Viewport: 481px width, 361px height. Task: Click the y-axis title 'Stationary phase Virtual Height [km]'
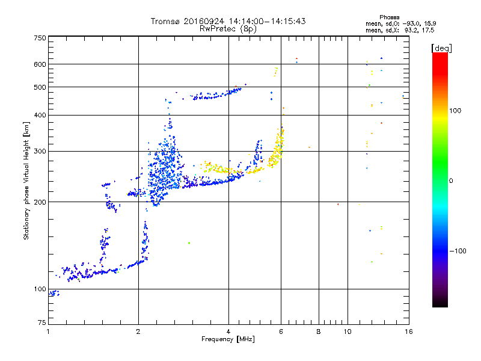[x=26, y=180]
